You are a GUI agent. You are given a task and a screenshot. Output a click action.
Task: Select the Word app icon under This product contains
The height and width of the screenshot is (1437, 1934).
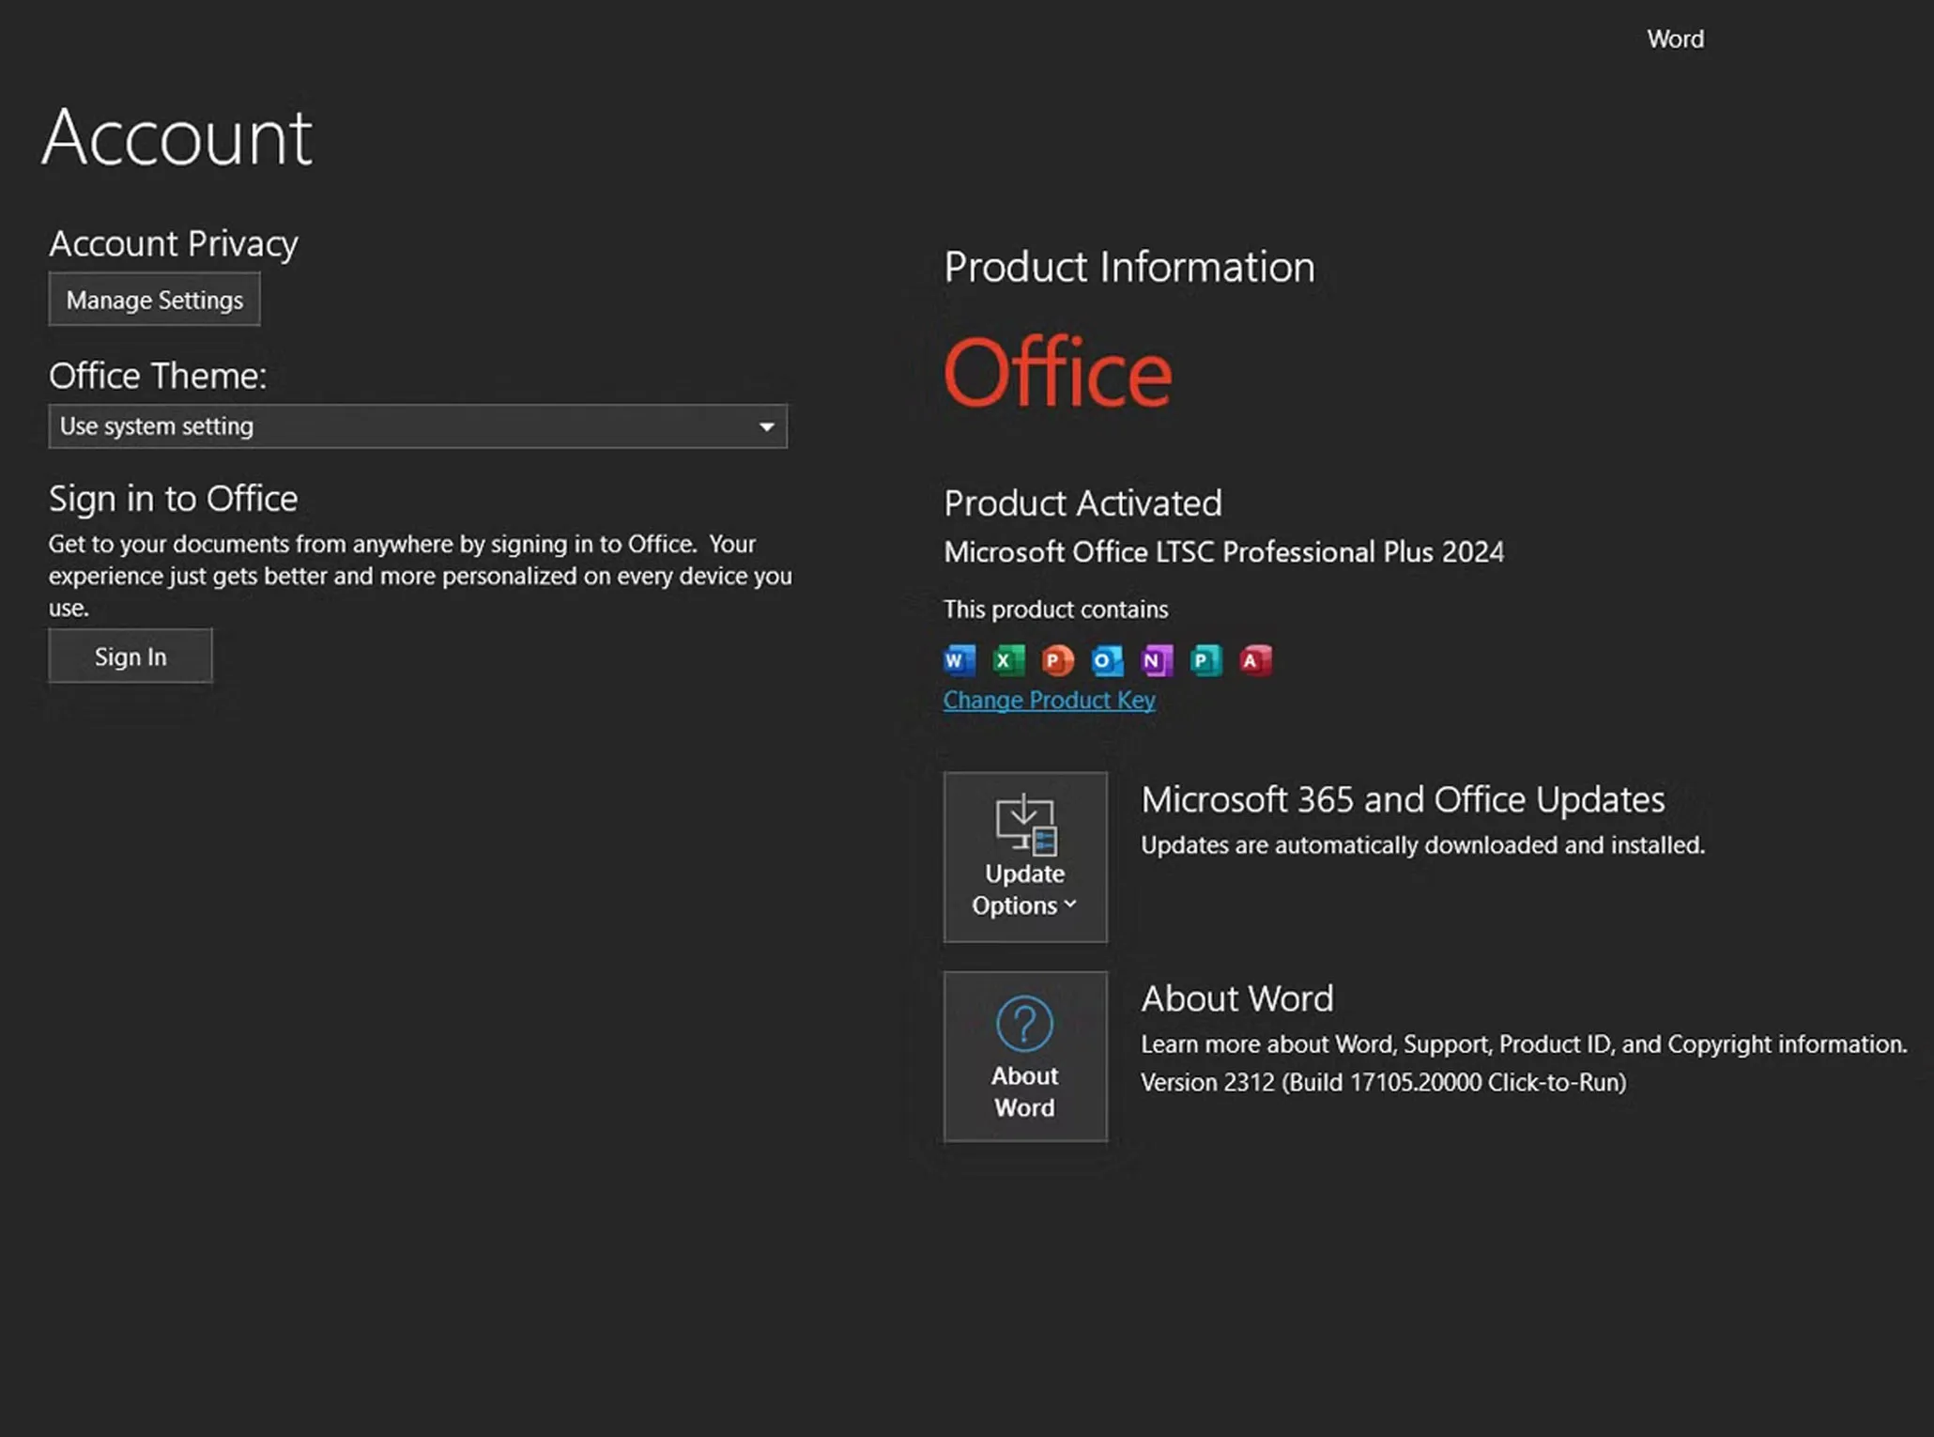pyautogui.click(x=958, y=660)
